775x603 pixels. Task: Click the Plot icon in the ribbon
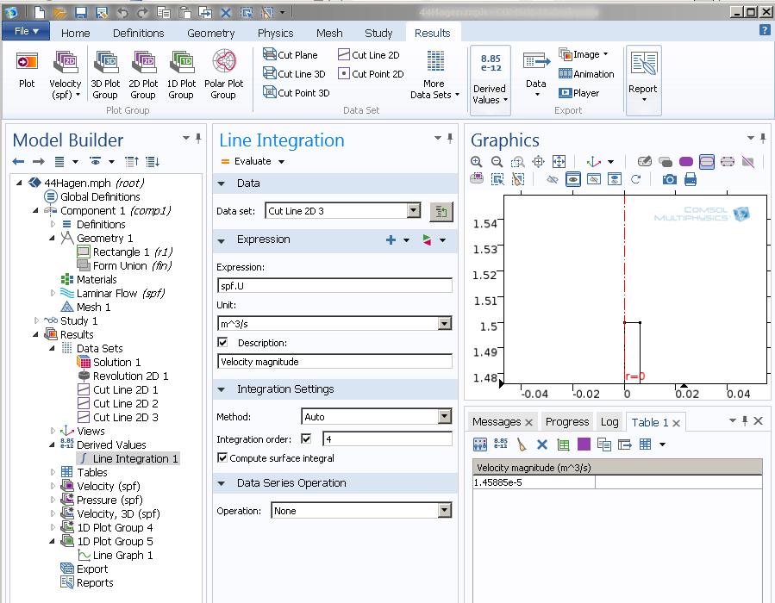tap(27, 71)
